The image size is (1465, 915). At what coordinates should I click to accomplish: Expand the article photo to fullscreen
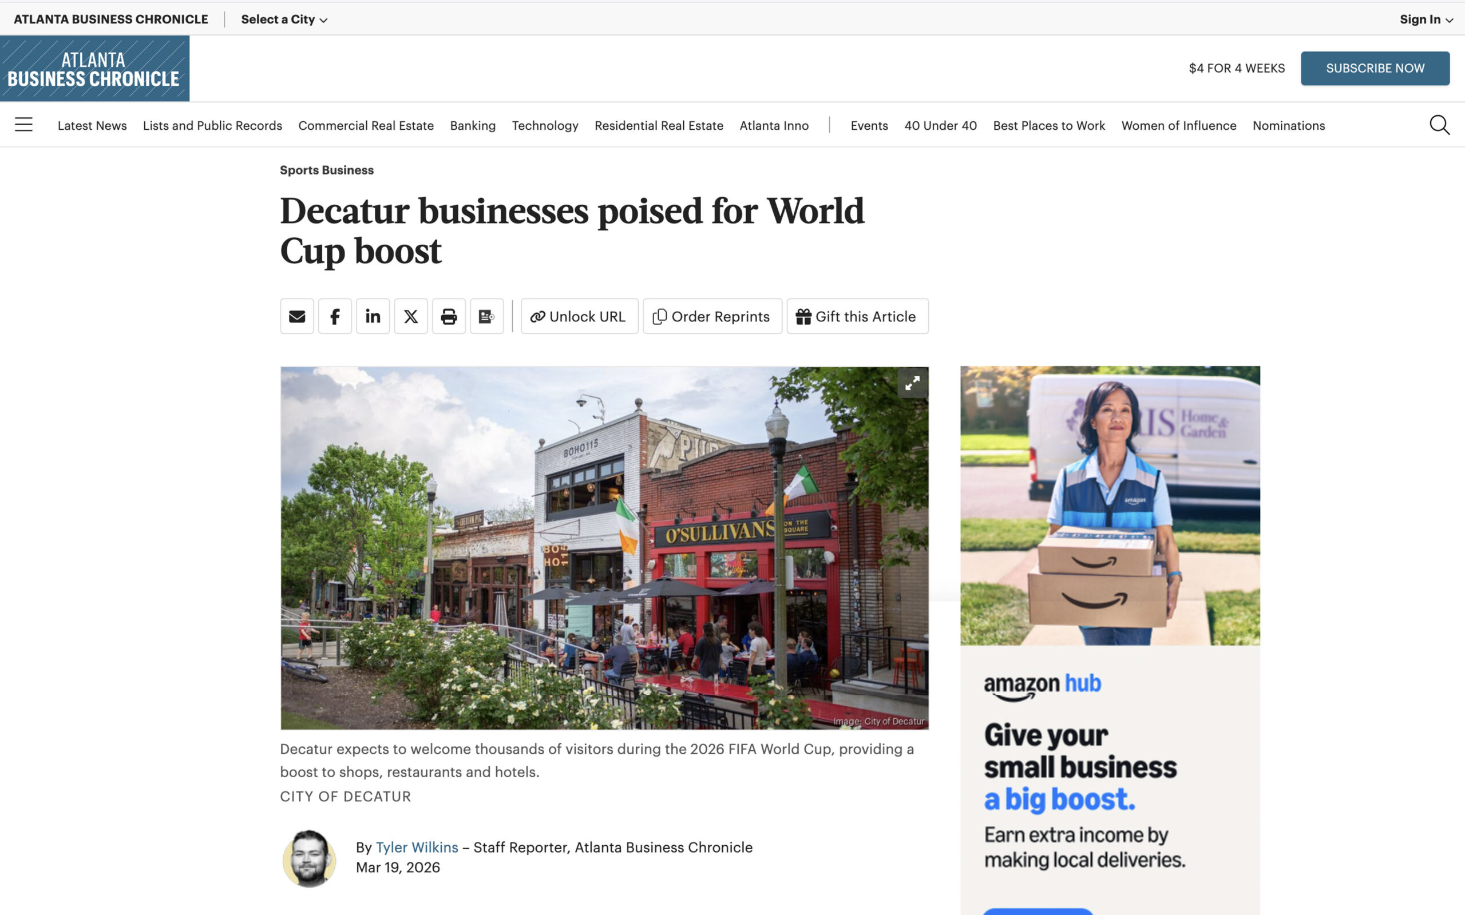[x=912, y=383]
